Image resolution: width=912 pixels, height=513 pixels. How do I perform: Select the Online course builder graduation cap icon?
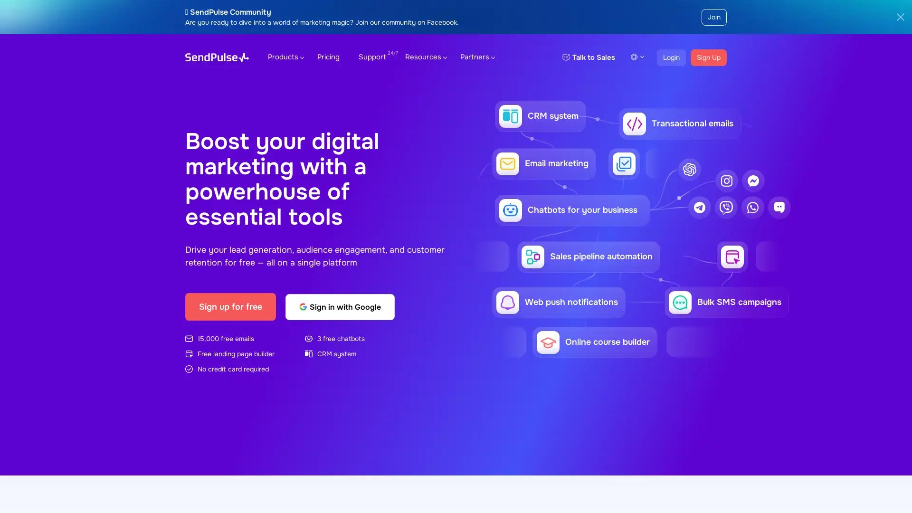[547, 342]
